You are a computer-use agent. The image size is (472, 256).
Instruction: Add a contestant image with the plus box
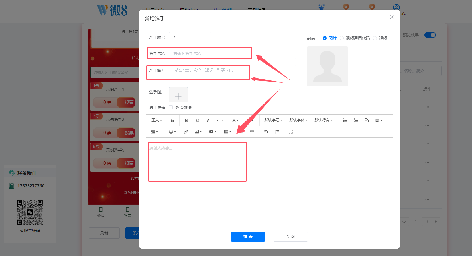point(178,95)
